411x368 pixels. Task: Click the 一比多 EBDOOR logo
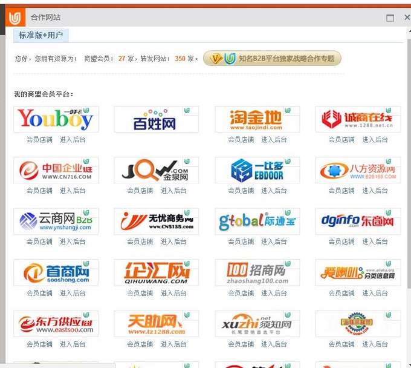coord(257,171)
